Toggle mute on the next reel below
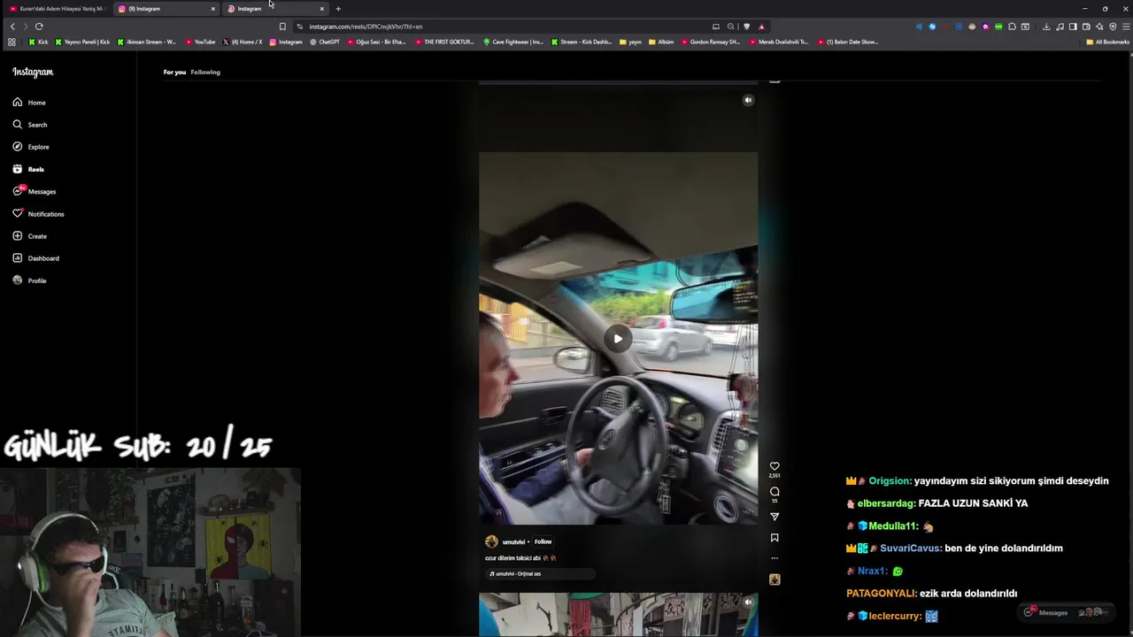The height and width of the screenshot is (637, 1133). [x=748, y=602]
